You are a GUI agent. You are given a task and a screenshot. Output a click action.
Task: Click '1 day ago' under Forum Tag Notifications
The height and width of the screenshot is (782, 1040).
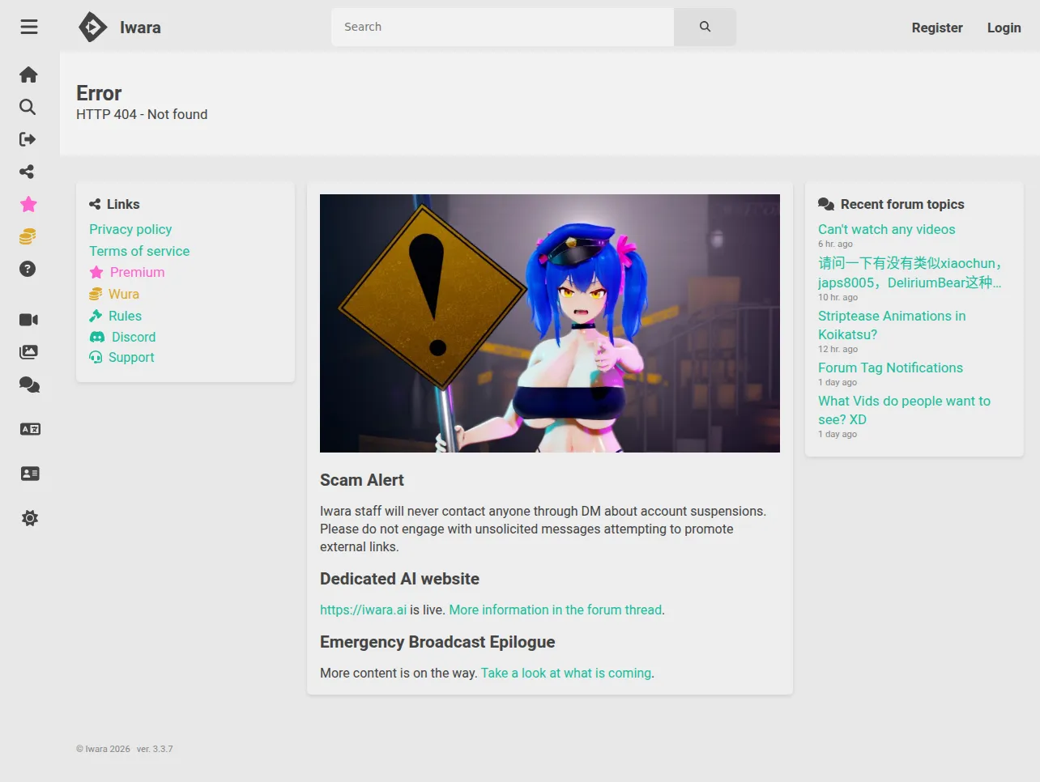838,382
